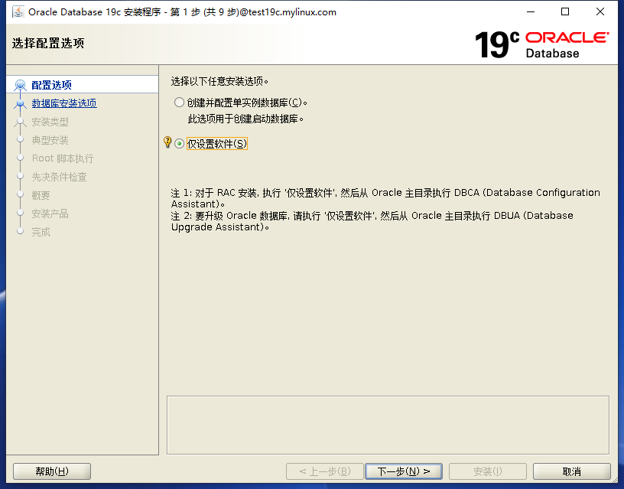
Task: Click the magnifier icon beside 配置选项 step
Action: click(x=20, y=83)
